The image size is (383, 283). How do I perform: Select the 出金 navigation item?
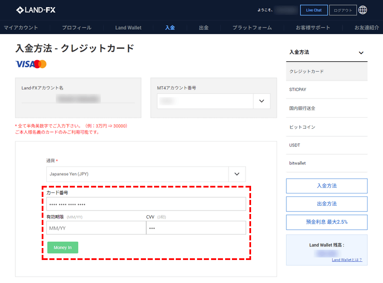point(204,28)
